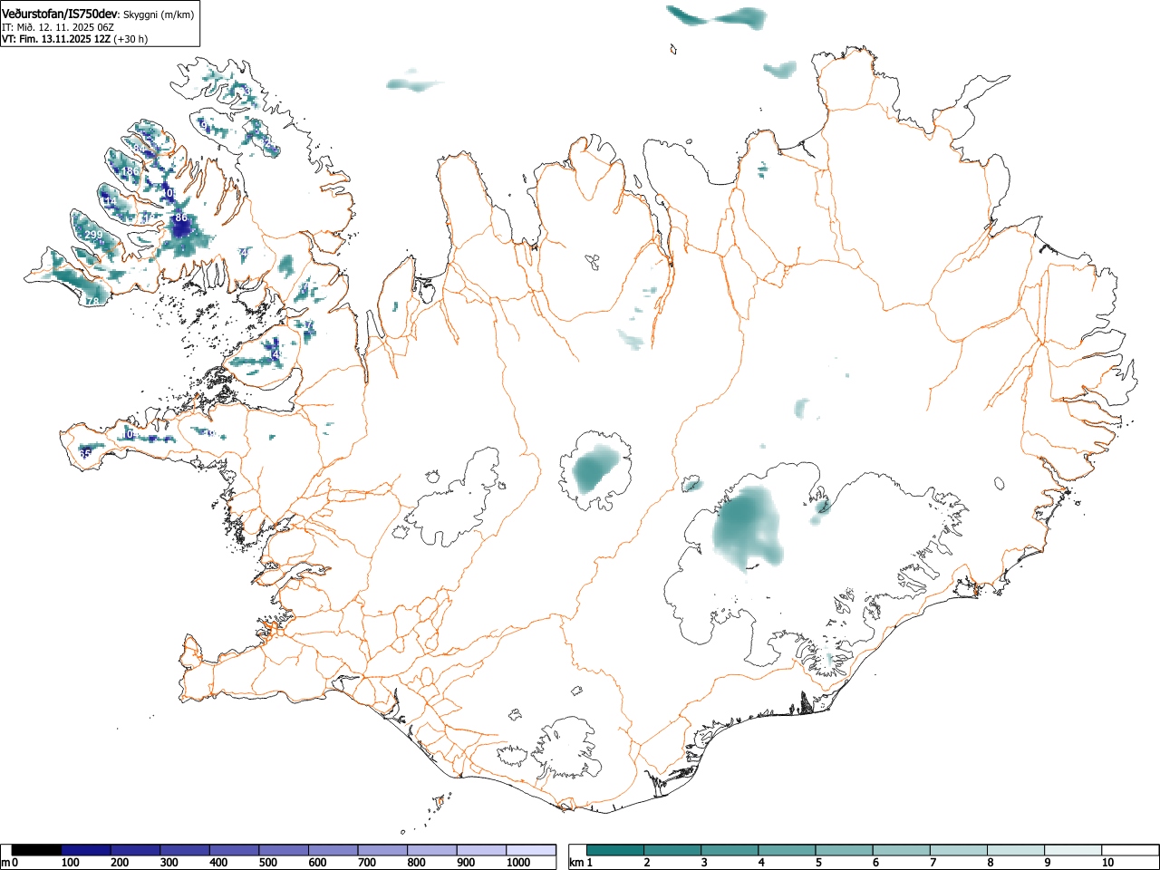The width and height of the screenshot is (1160, 870).
Task: Click the '65' value on the Snæfellsnes peninsula
Action: (84, 453)
